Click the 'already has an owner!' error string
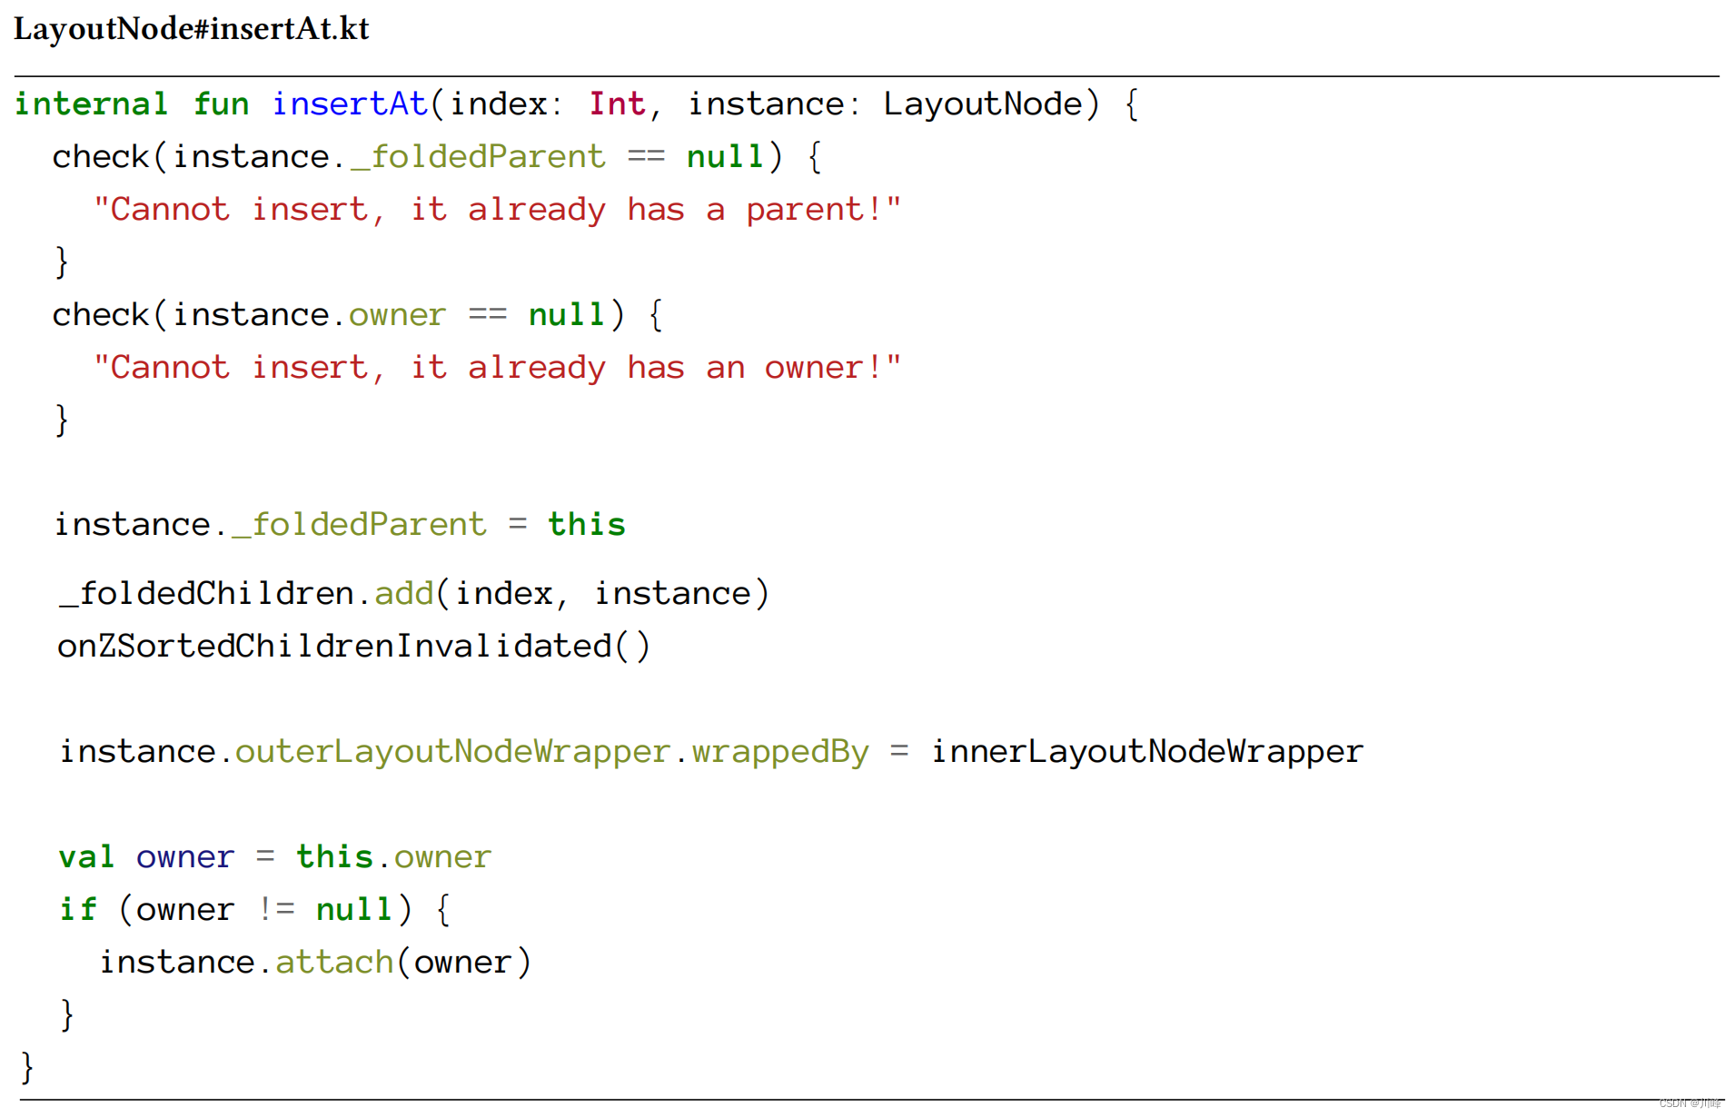 pos(497,368)
